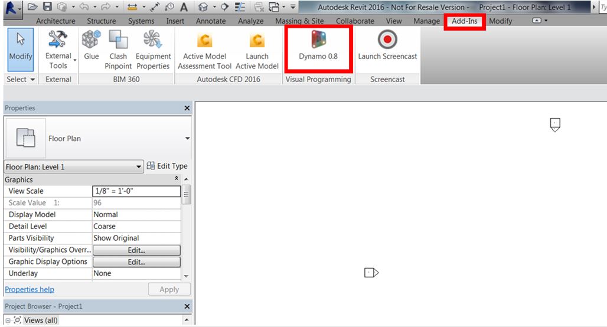The width and height of the screenshot is (607, 327).
Task: Open the Properties help link
Action: click(30, 289)
